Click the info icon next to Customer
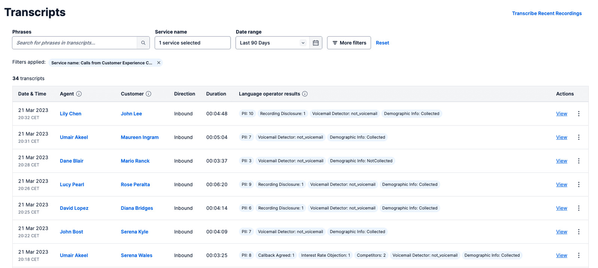The height and width of the screenshot is (268, 598). (148, 94)
